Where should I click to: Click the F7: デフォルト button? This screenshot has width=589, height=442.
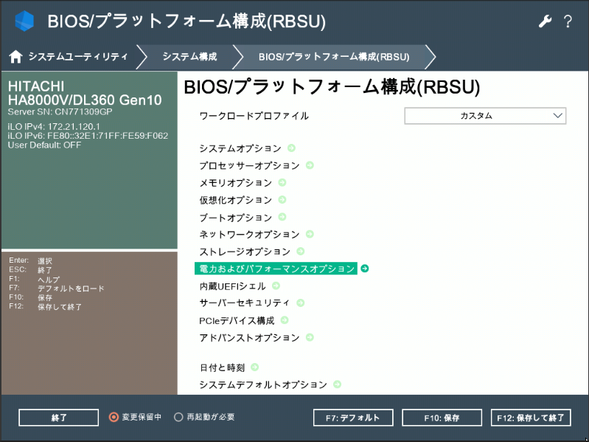tap(353, 418)
